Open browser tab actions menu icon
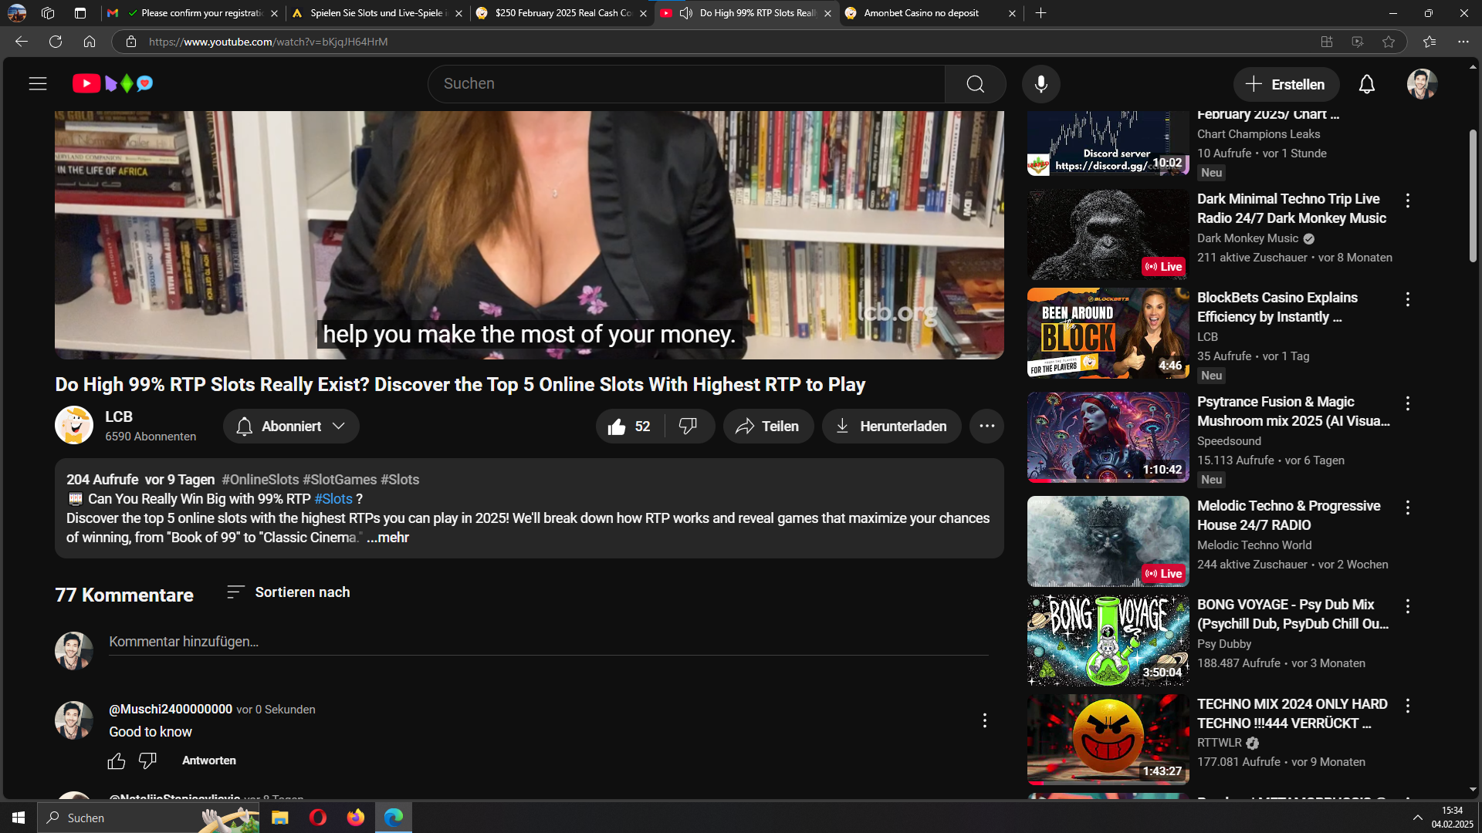Image resolution: width=1482 pixels, height=833 pixels. (x=80, y=13)
